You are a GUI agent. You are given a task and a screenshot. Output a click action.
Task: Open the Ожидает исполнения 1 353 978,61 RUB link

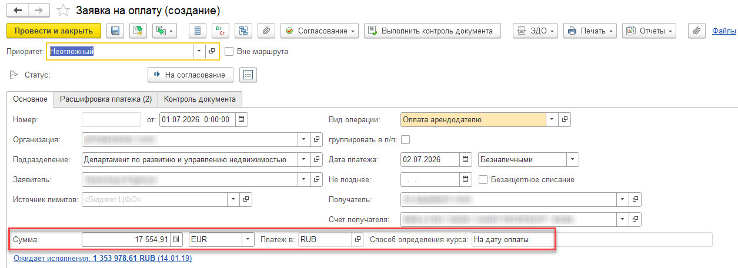tap(102, 258)
